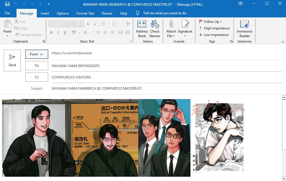
Task: Click Clear All Formatting icon
Action: click(128, 24)
